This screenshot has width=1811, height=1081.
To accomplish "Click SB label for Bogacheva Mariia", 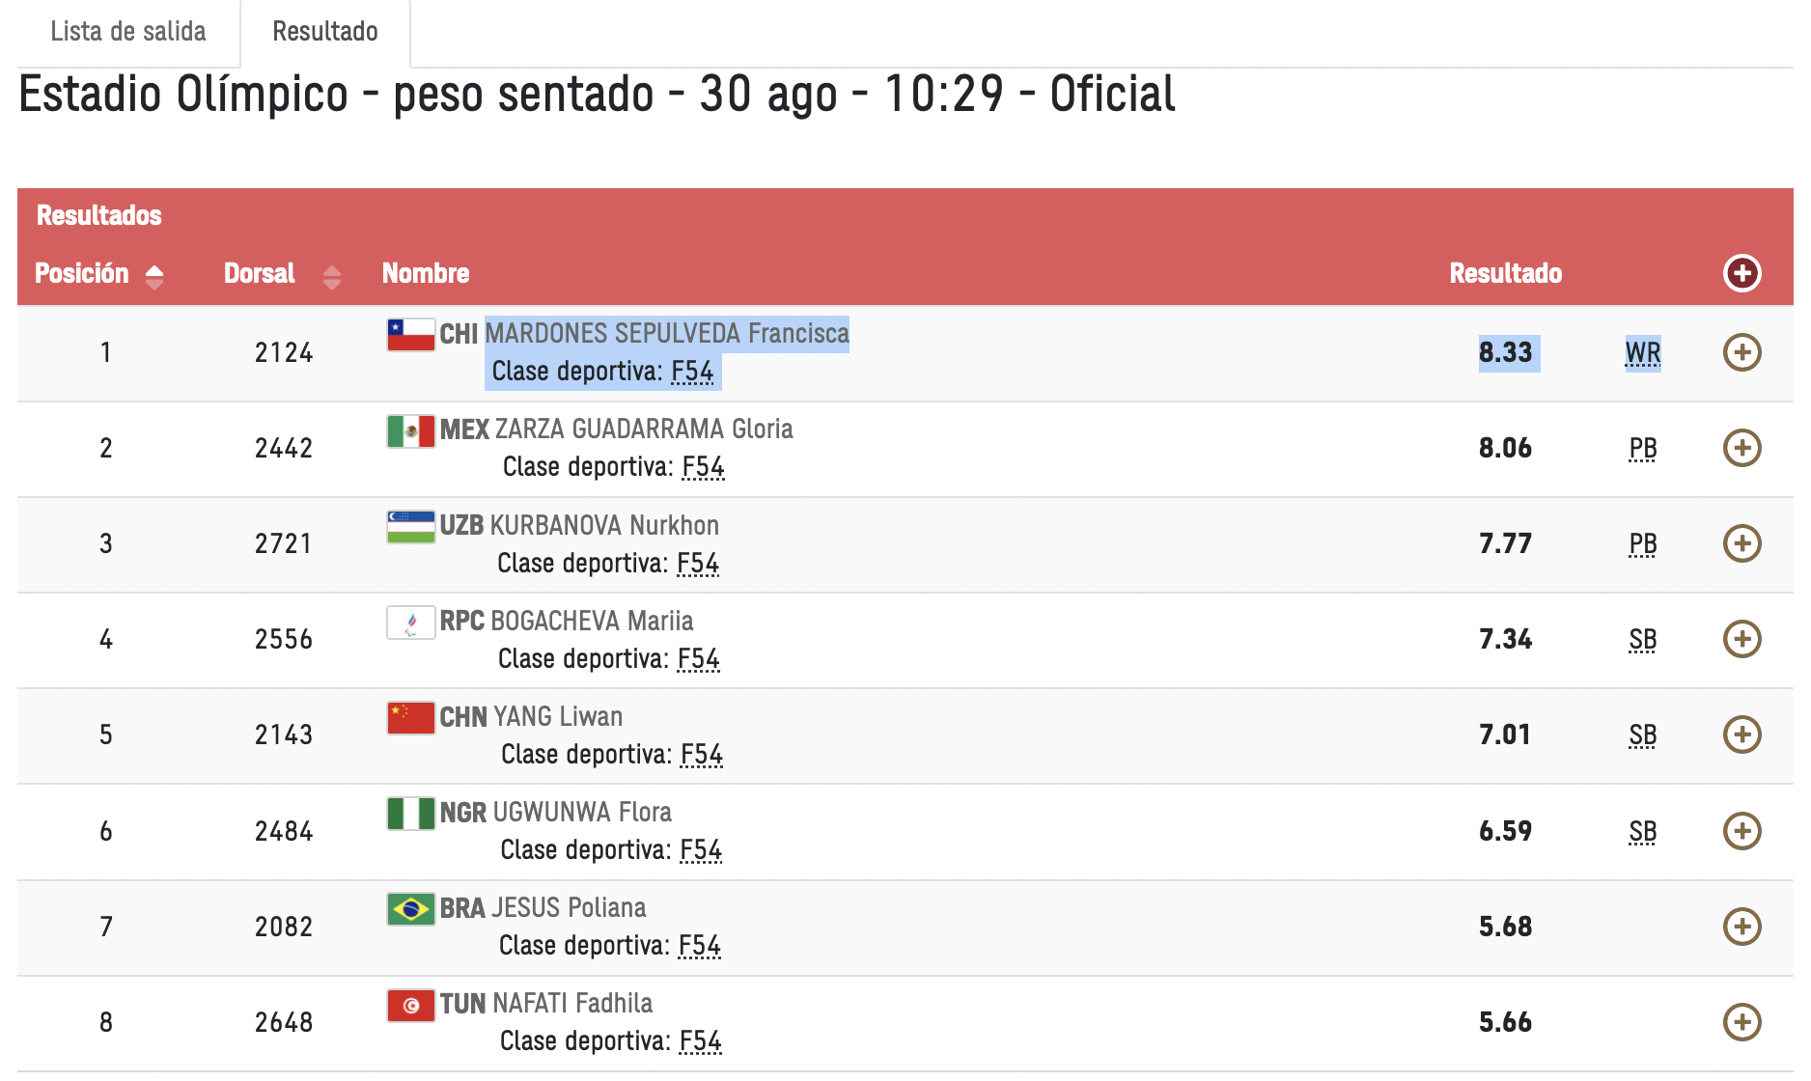I will tap(1642, 640).
